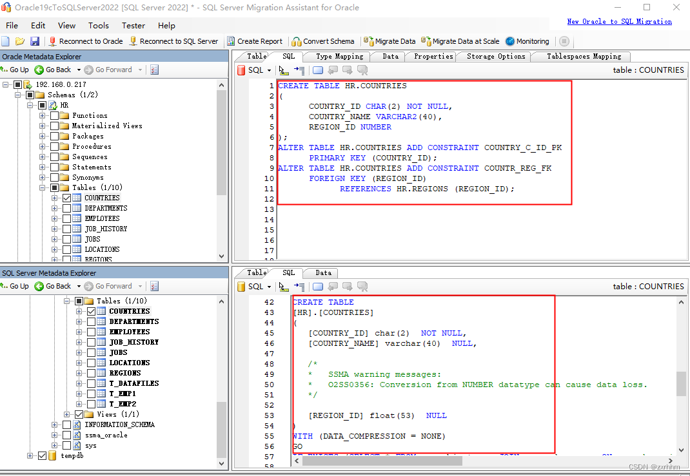This screenshot has height=476, width=690.
Task: Check the Sequences folder checkbox
Action: coord(54,157)
